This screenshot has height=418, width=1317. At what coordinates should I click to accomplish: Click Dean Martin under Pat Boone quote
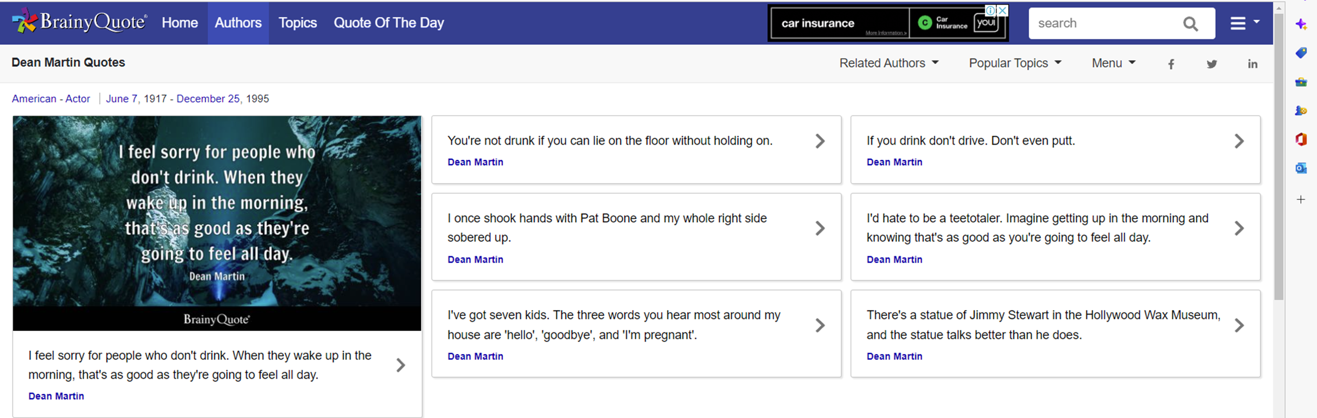[x=475, y=259]
